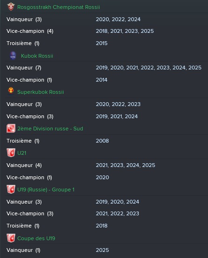Click the Rosgosstrakh Chempionat Rossii league logo
The height and width of the screenshot is (258, 208).
click(11, 7)
